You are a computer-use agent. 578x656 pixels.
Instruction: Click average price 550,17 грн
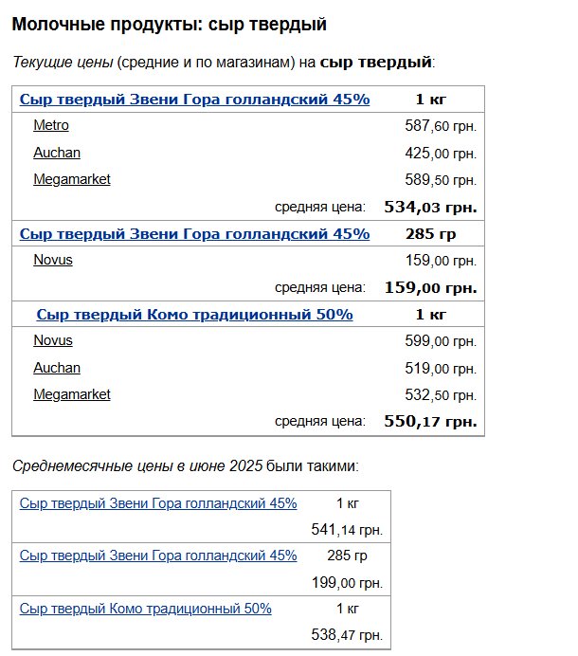click(x=430, y=421)
